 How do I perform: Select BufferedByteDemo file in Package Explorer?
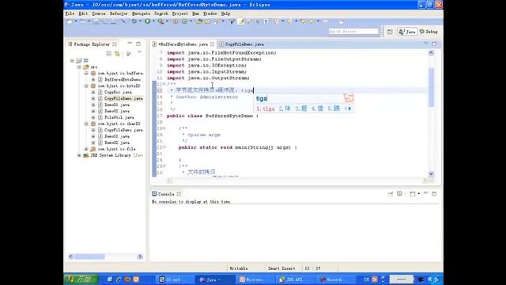tap(122, 79)
